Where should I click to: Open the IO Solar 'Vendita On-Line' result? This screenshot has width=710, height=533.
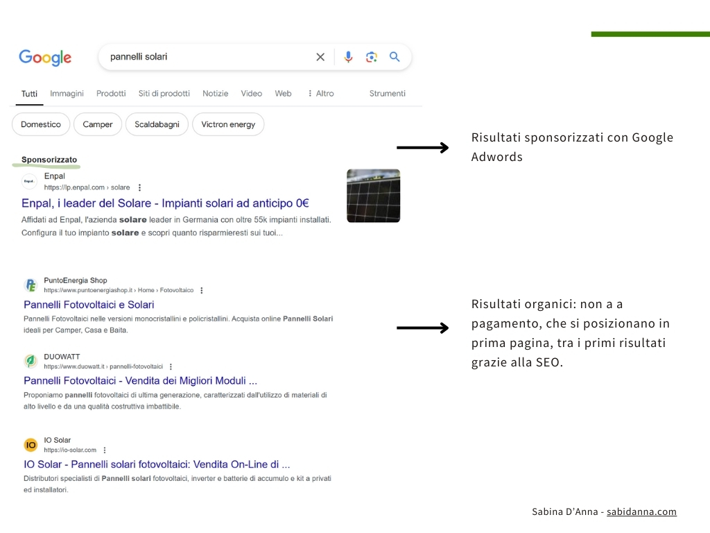(x=157, y=464)
